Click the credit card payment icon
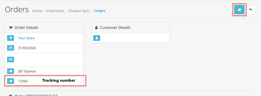 click(x=10, y=60)
